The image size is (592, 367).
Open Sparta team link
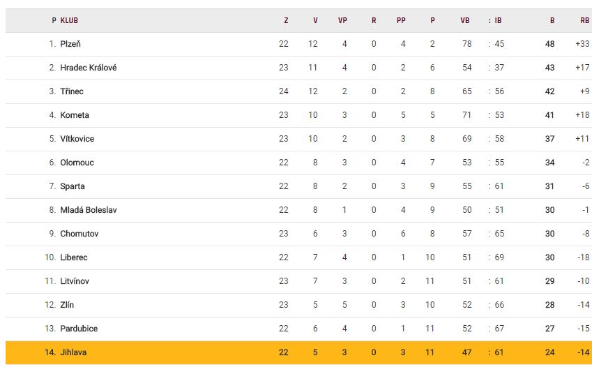click(x=73, y=186)
